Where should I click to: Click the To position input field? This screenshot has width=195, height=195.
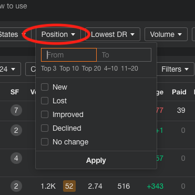click(124, 55)
